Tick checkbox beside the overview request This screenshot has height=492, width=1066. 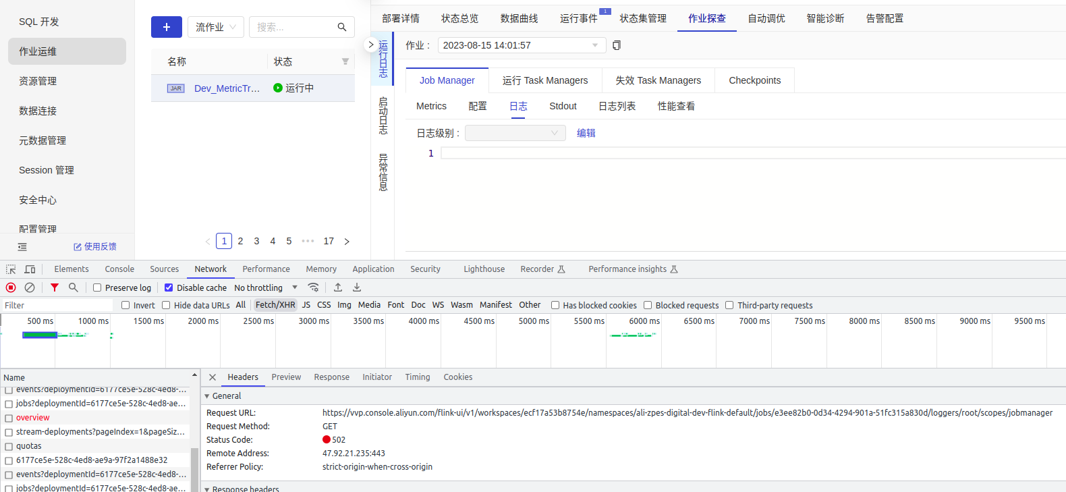(x=9, y=418)
